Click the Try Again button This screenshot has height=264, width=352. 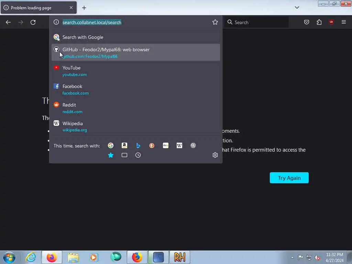(289, 178)
